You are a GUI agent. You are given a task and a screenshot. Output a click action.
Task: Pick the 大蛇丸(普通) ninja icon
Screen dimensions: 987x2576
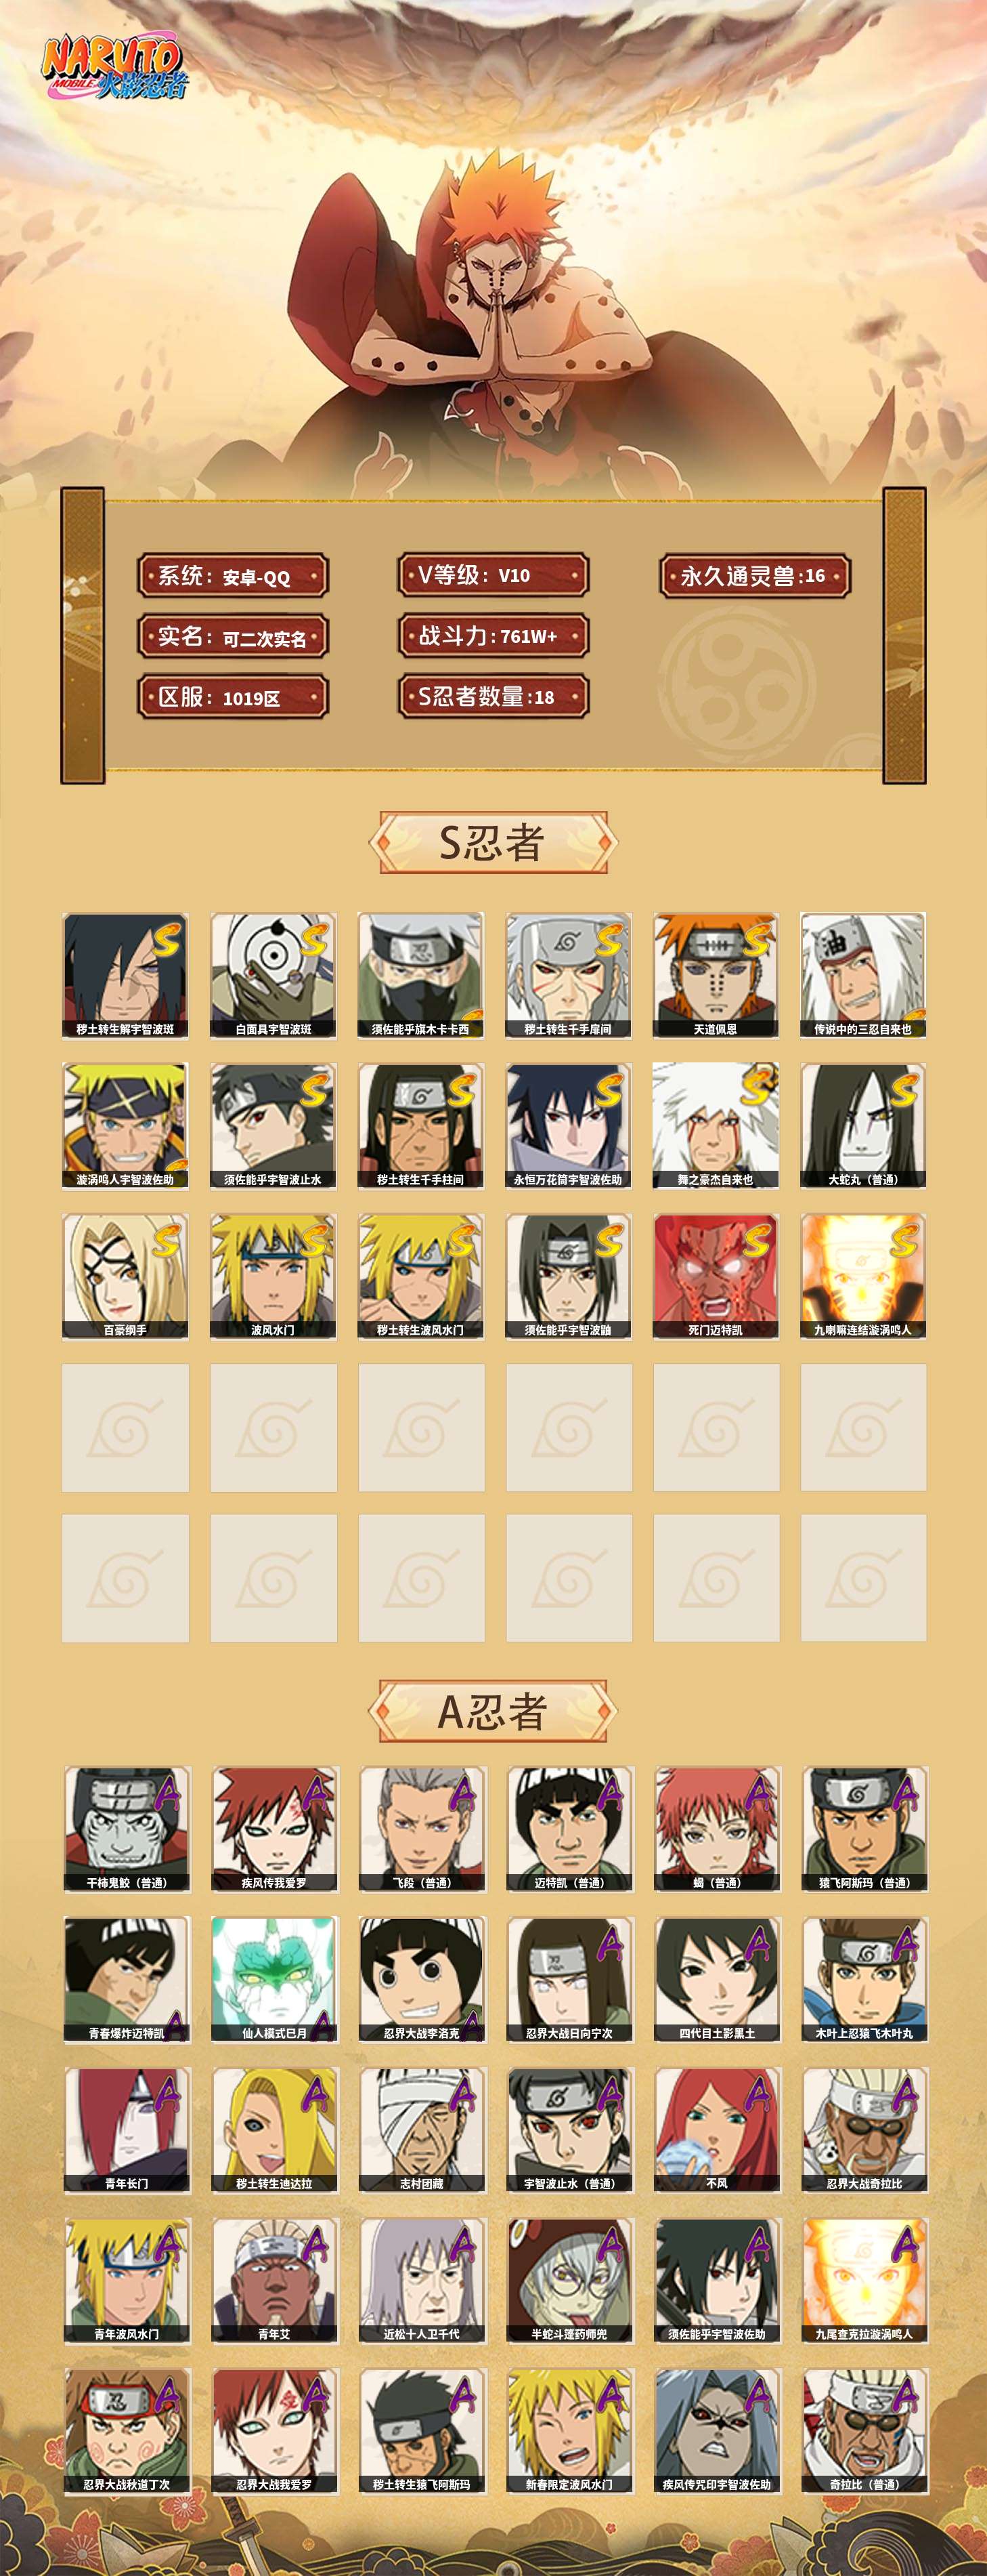863,1126
